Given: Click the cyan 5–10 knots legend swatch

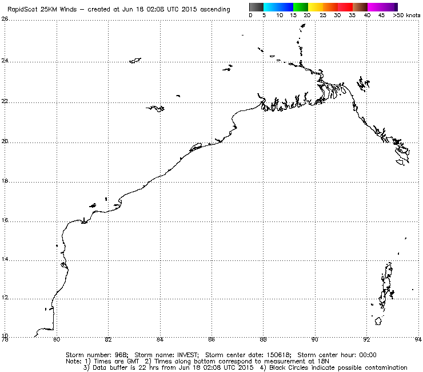Looking at the screenshot, I should coord(271,7).
